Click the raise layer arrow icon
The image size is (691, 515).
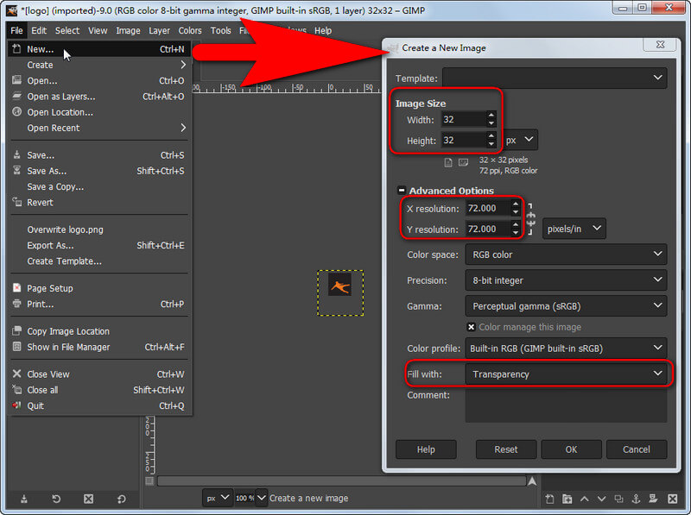coord(584,499)
